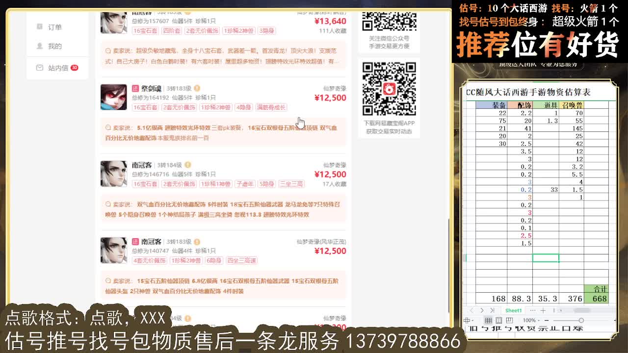628x353 pixels.
Task: Add a new worksheet with plus icon
Action: 544,310
